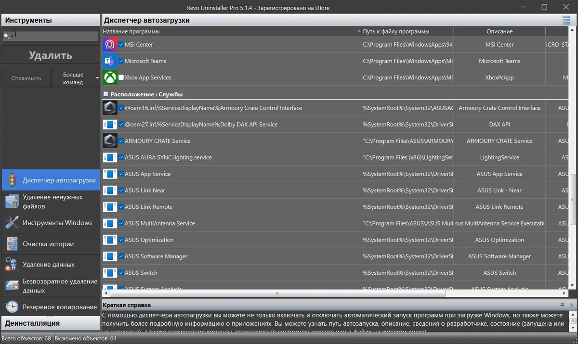Enable the Xbox App Services checkbox

121,77
